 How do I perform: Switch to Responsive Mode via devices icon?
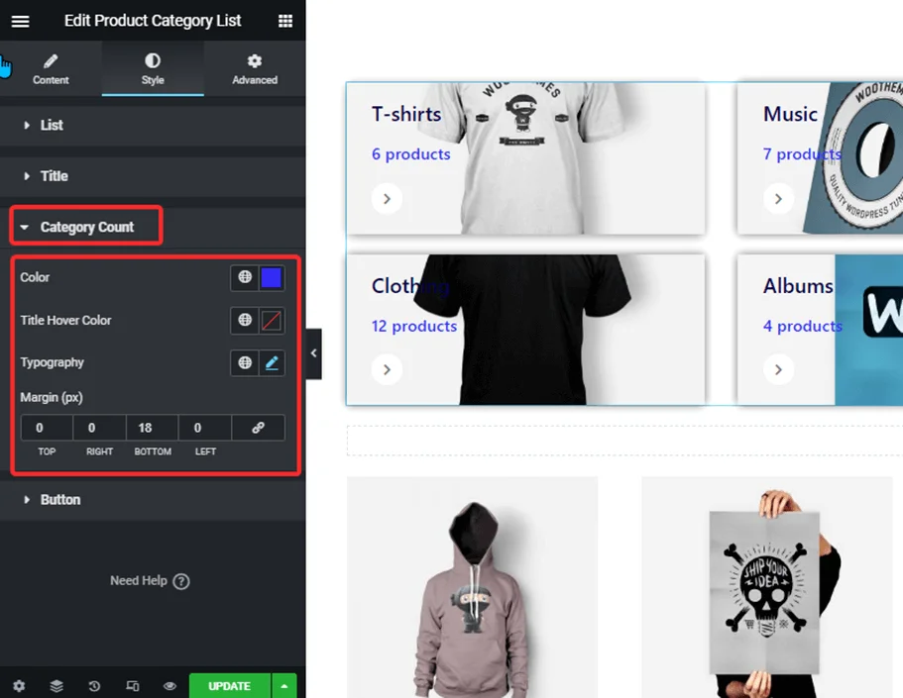[132, 685]
